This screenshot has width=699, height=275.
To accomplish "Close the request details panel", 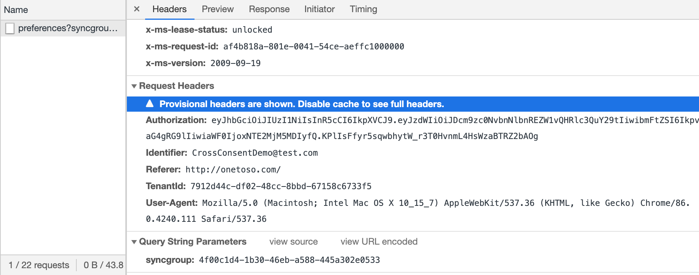I will pos(137,9).
